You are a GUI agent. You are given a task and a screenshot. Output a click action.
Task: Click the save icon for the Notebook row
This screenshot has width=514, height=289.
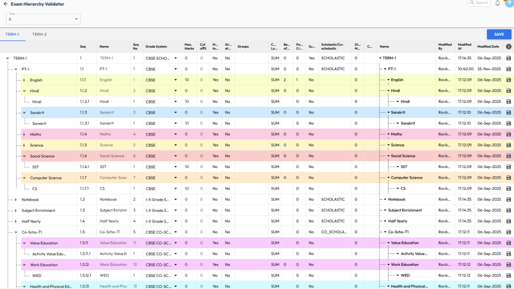click(508, 200)
